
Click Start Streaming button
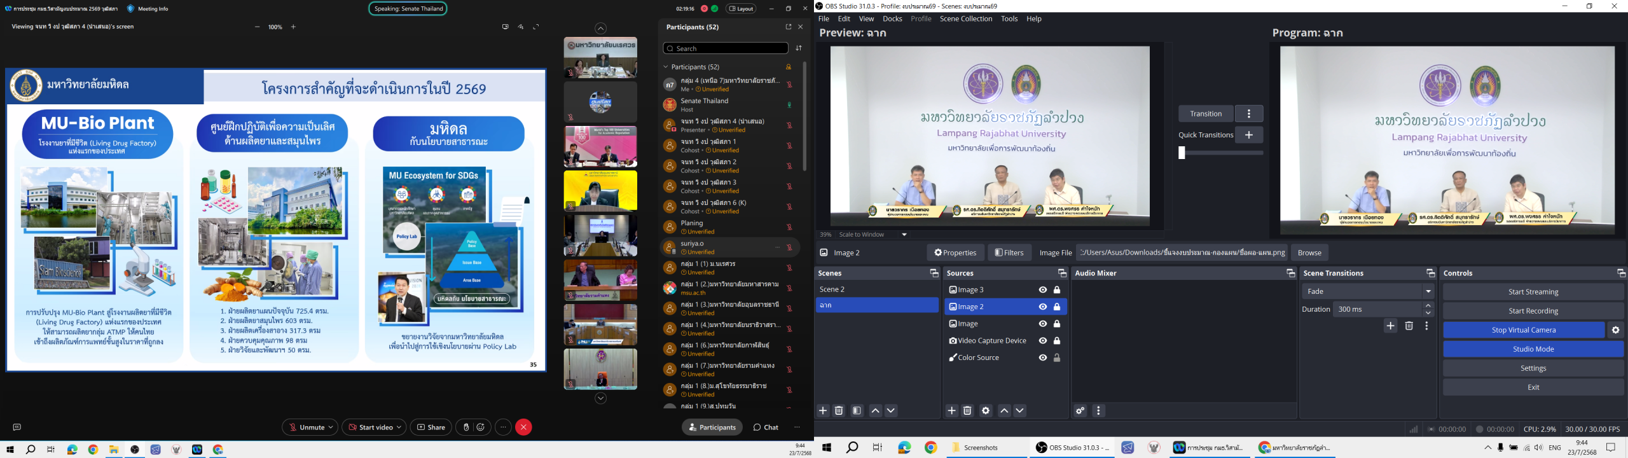click(x=1533, y=292)
